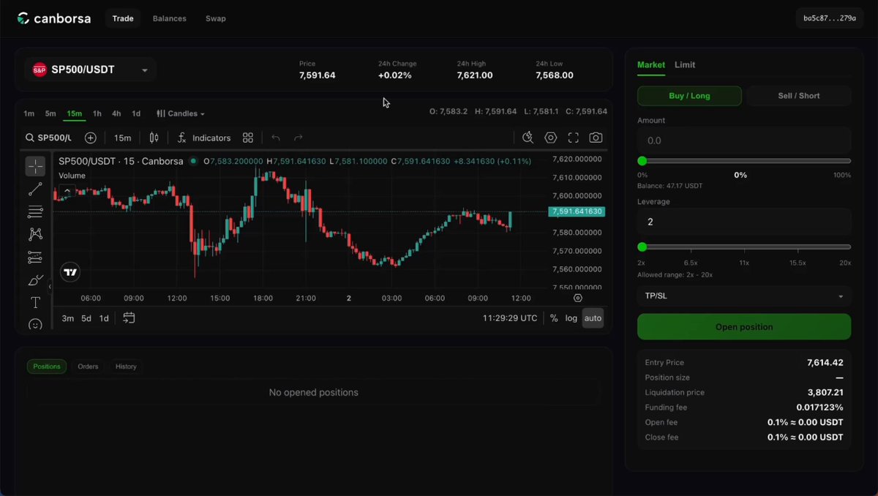Toggle auto scale on chart
Viewport: 878px width, 496px height.
click(593, 318)
